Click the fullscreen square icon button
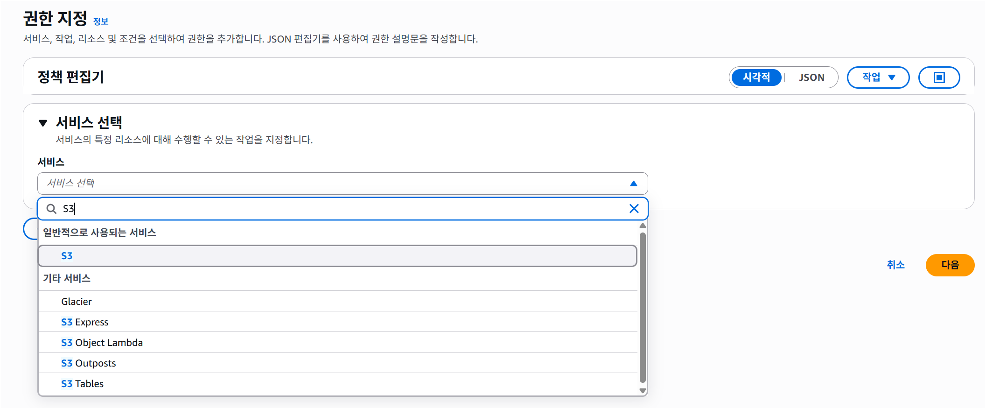This screenshot has width=986, height=409. pyautogui.click(x=939, y=78)
